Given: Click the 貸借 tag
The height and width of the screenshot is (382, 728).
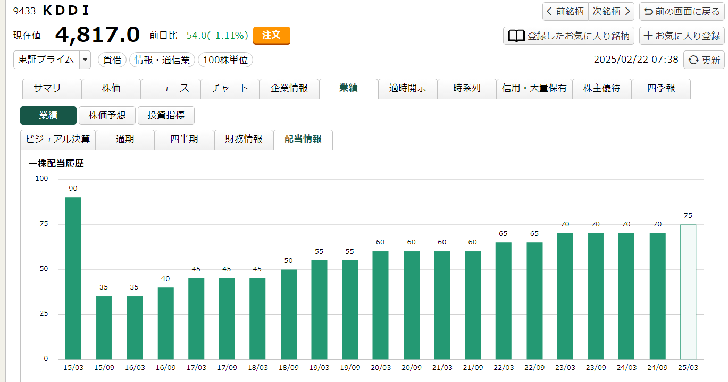Looking at the screenshot, I should (x=112, y=60).
